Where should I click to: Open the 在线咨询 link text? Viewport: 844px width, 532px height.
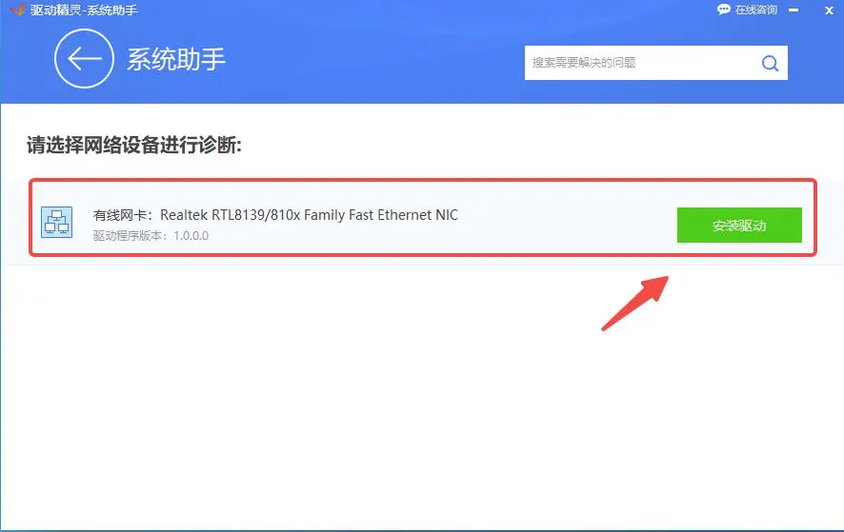757,10
